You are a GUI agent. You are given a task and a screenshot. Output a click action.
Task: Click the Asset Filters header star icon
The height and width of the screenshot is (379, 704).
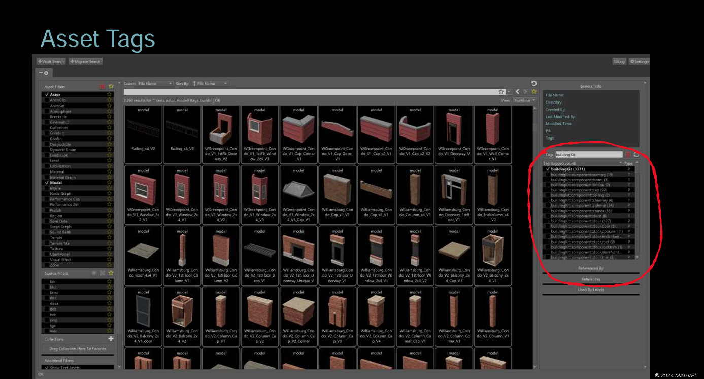(x=111, y=87)
